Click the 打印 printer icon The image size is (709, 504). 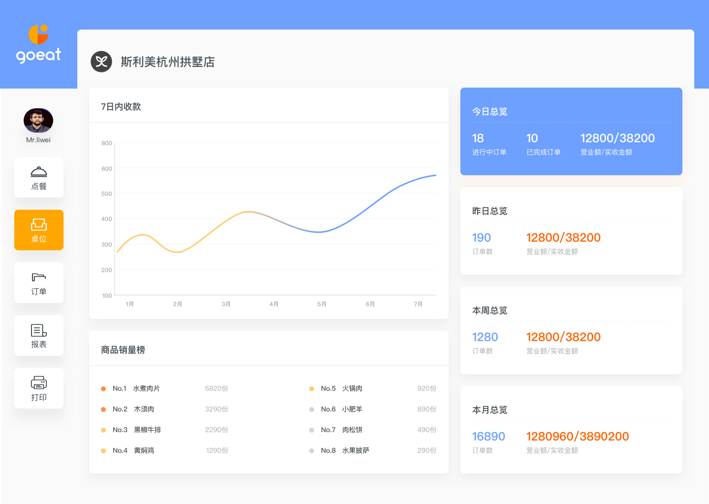(x=39, y=383)
